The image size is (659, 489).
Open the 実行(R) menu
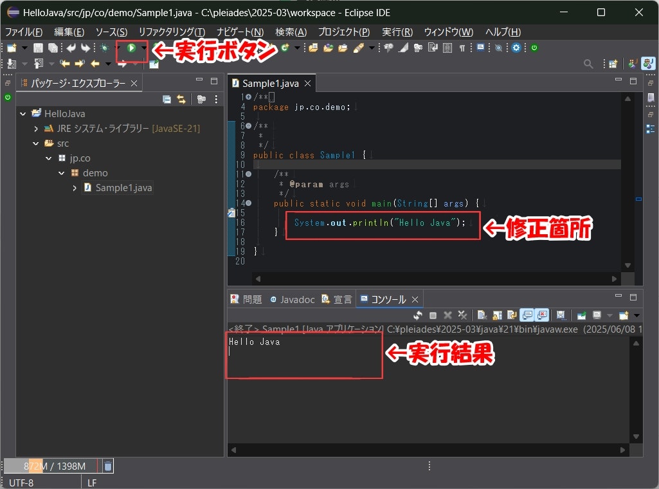click(397, 32)
